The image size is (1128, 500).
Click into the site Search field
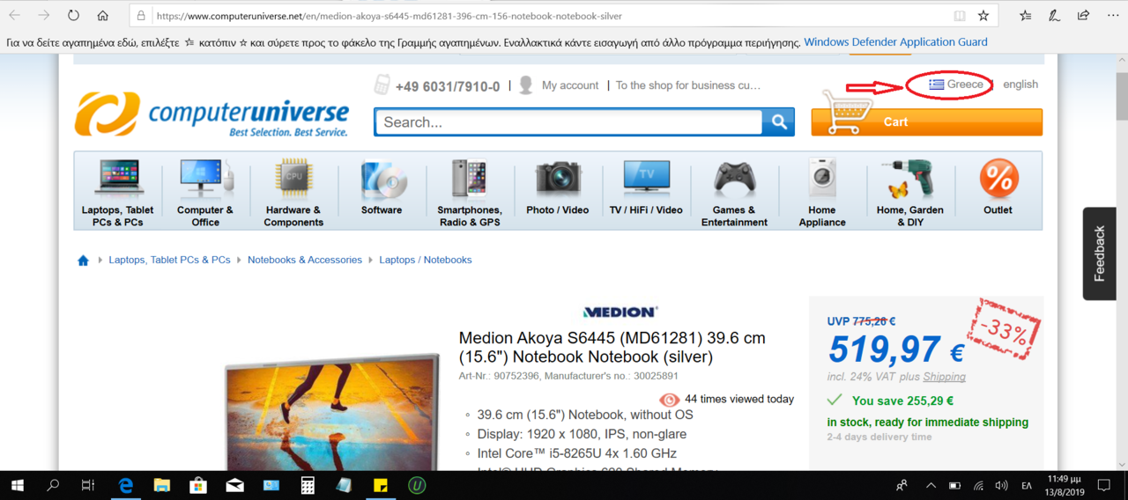[568, 122]
